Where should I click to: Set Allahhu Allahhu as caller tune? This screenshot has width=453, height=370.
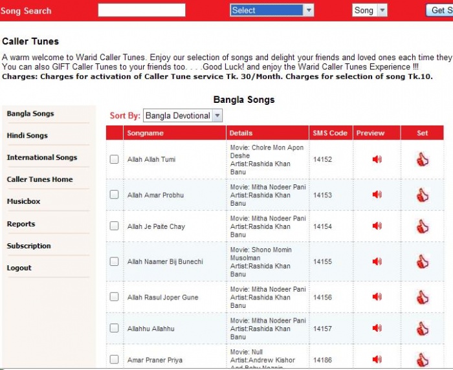pyautogui.click(x=423, y=329)
